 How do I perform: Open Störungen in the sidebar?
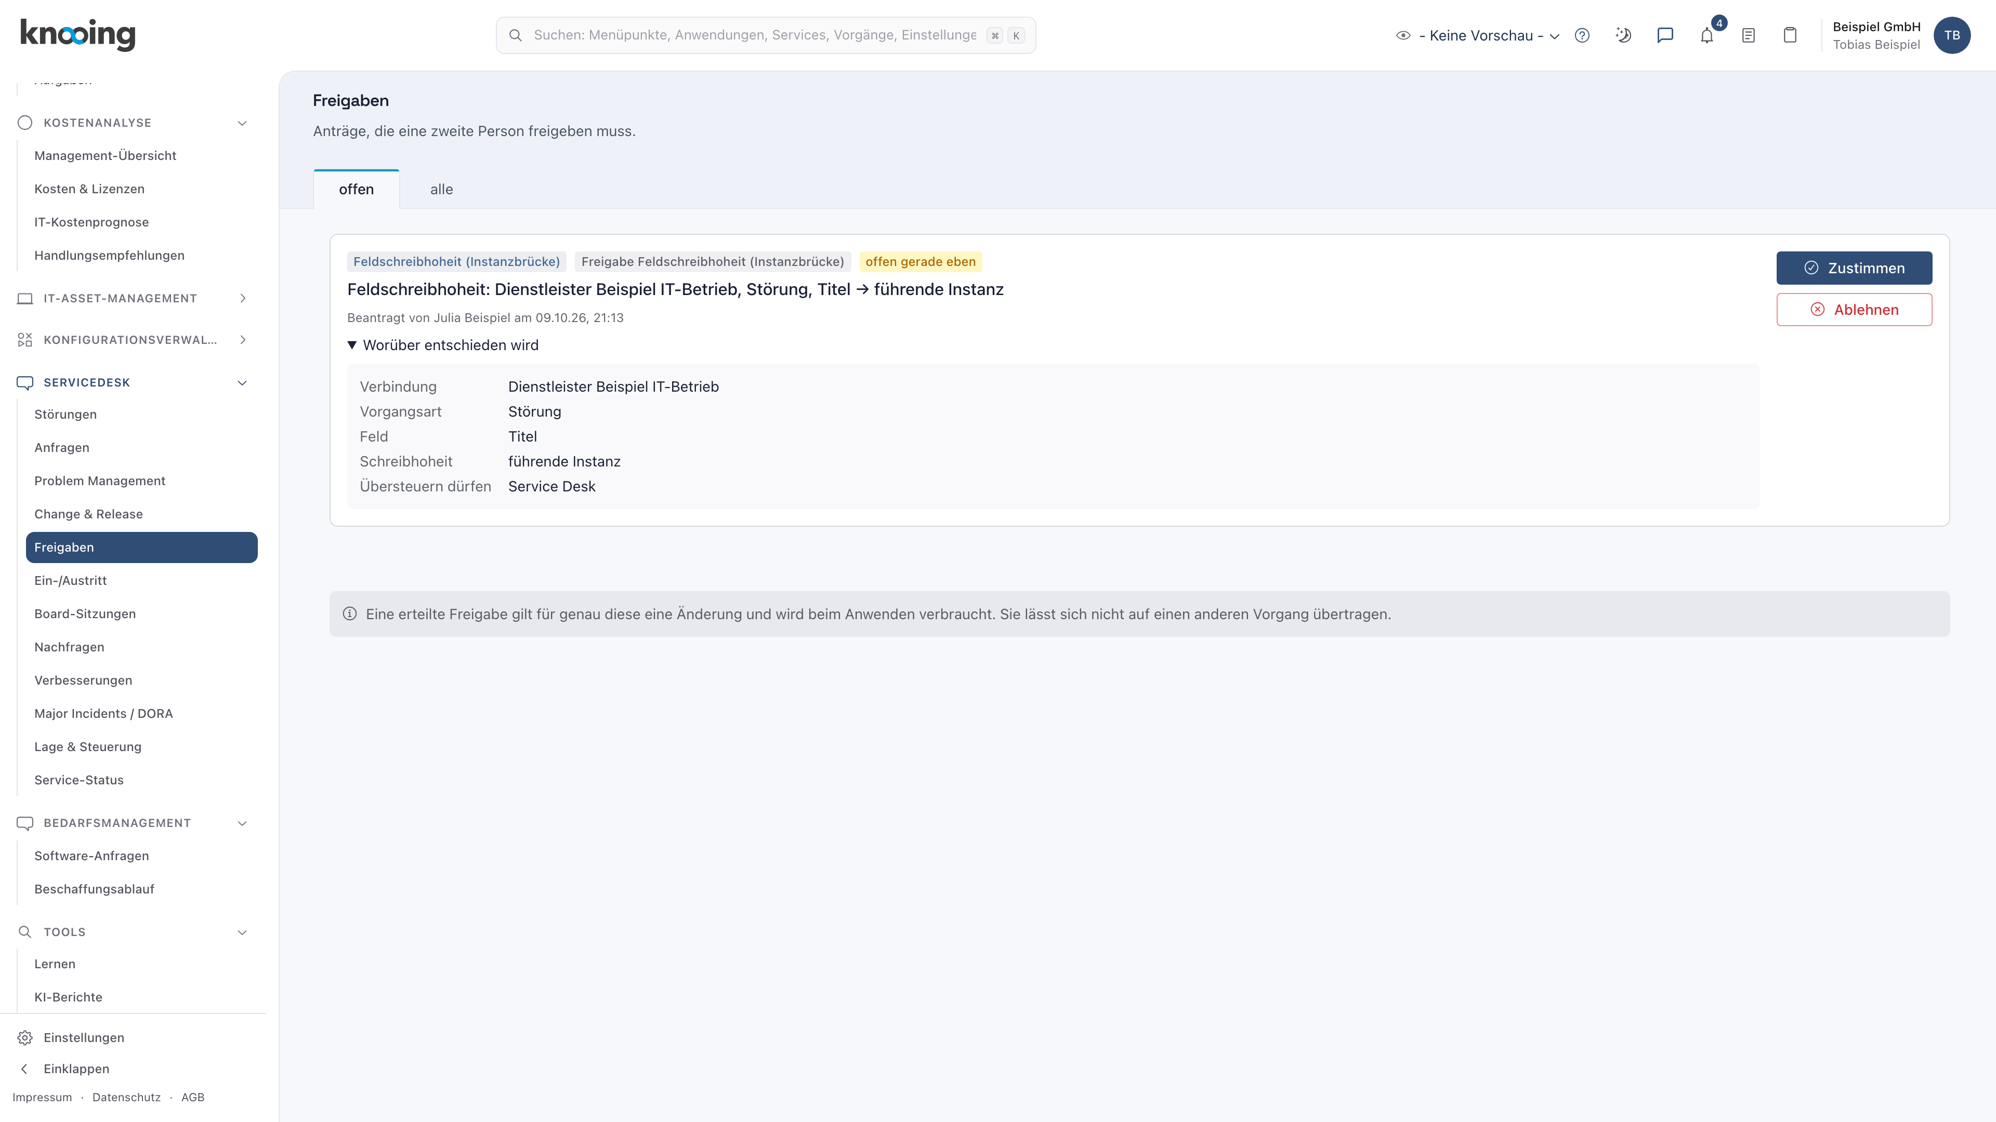(x=65, y=415)
